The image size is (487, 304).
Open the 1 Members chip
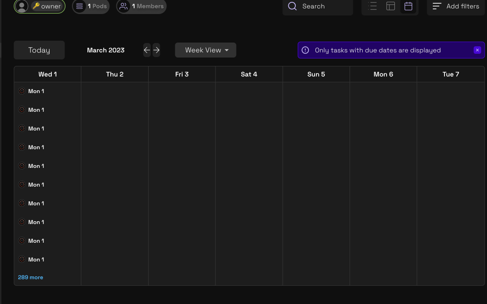pyautogui.click(x=141, y=6)
